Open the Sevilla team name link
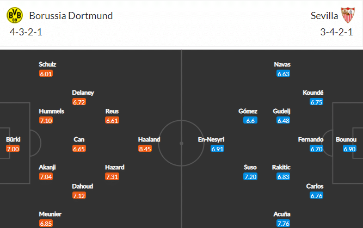Image resolution: width=363 pixels, height=228 pixels. click(x=324, y=16)
